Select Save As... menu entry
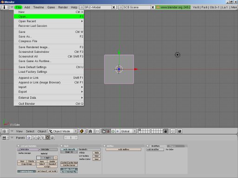Image resolution: width=238 pixels, height=178 pixels. (x=49, y=37)
